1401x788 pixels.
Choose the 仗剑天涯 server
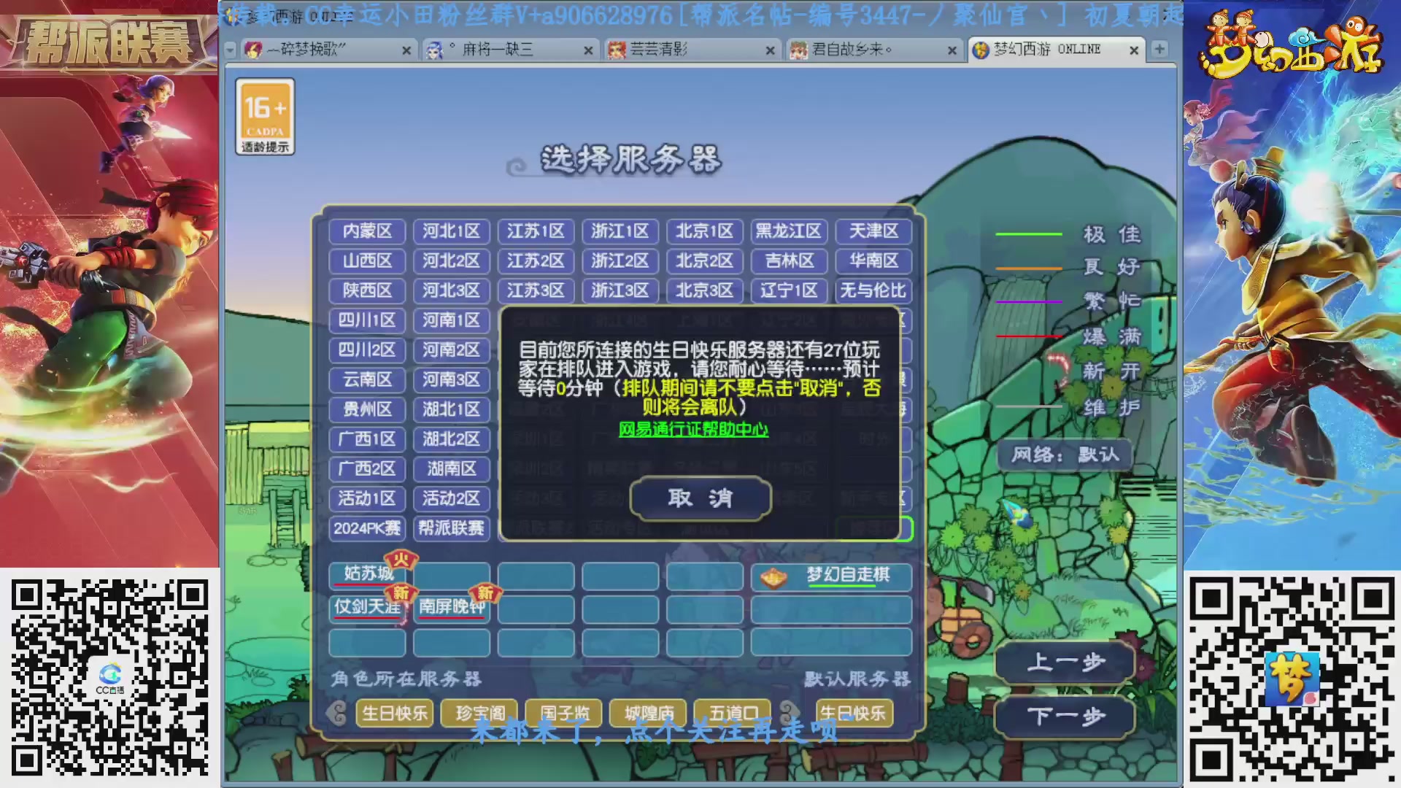point(367,608)
